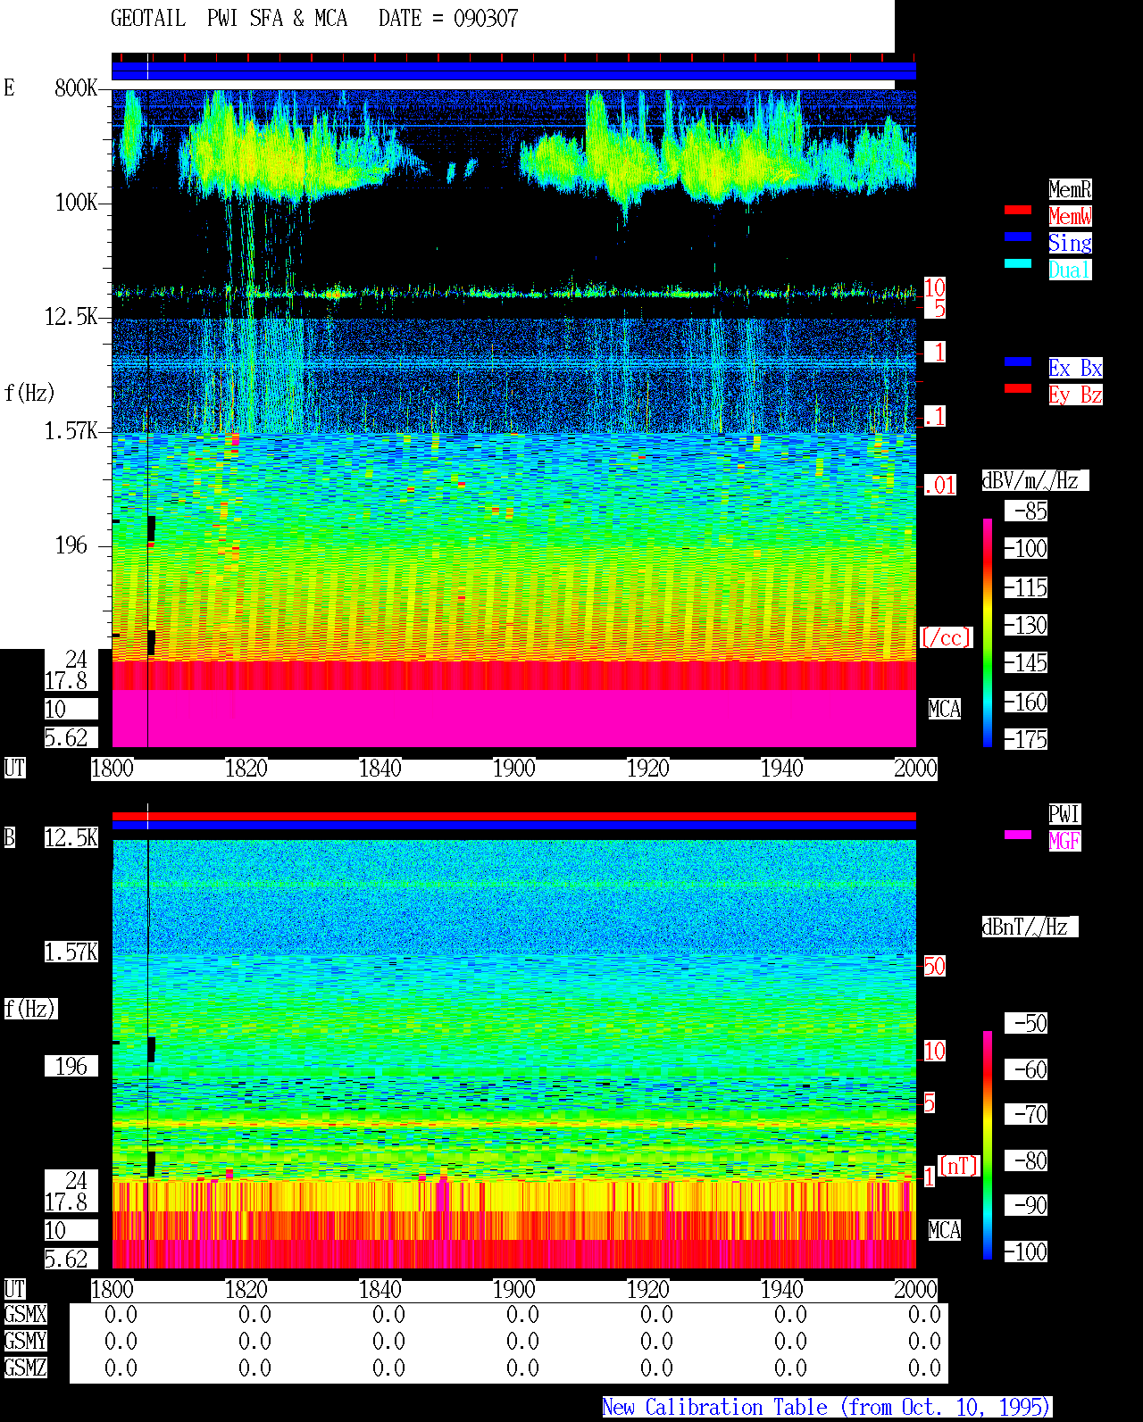1143x1422 pixels.
Task: Click the B panel f(Hz) axis label
Action: pos(29,1009)
